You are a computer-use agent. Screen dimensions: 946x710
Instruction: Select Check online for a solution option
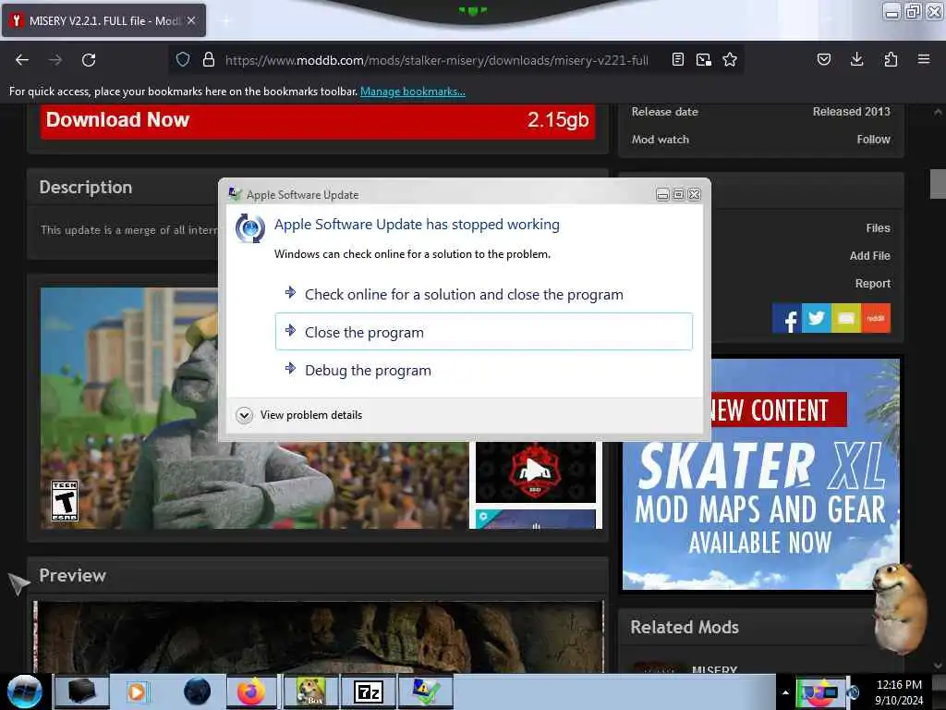coord(484,294)
